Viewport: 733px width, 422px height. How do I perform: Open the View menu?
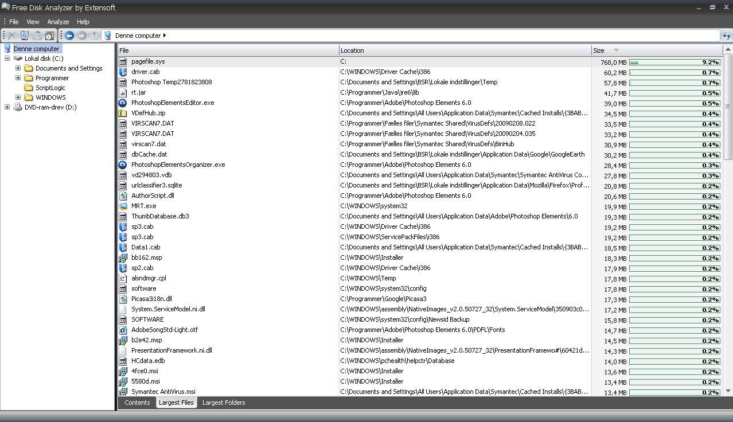[33, 22]
